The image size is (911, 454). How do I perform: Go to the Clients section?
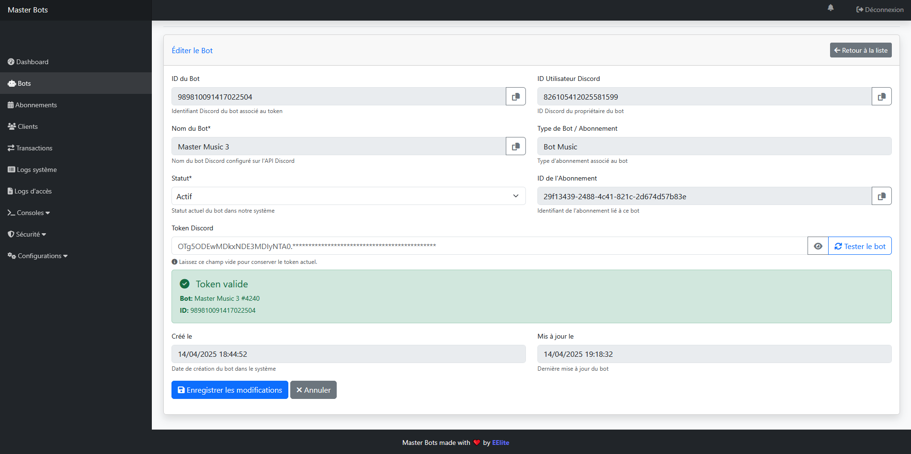[x=27, y=126]
